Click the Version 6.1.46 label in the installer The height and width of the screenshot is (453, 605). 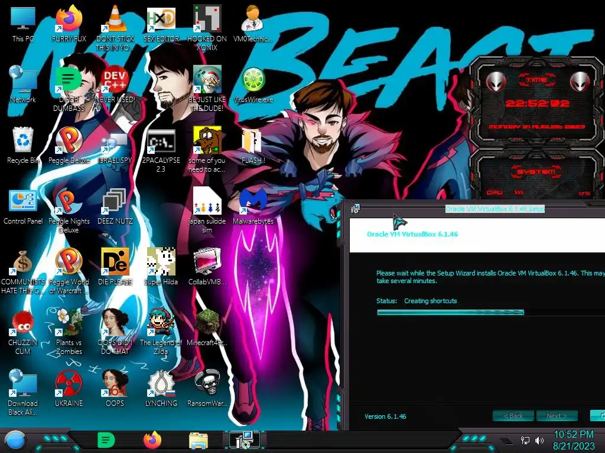point(385,416)
